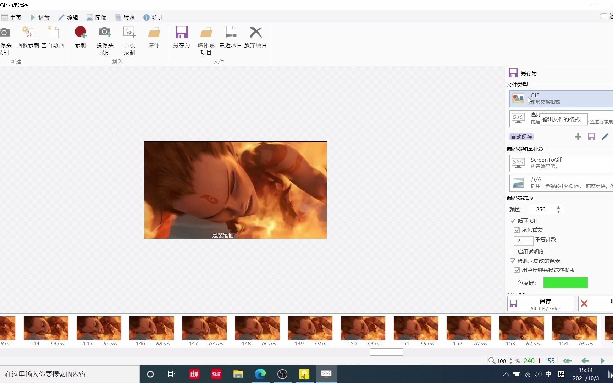Edit the export preset (pencil icon)

click(605, 137)
